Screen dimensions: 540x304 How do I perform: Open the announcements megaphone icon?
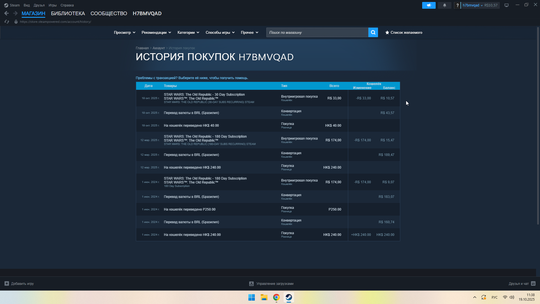(x=429, y=5)
